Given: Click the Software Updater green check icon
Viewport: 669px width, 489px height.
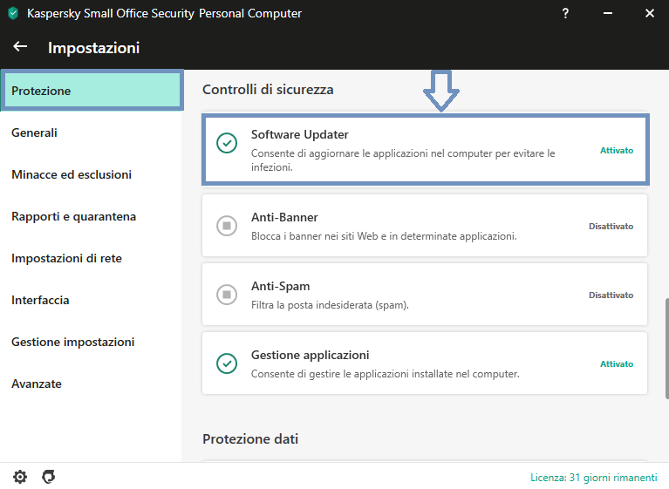Looking at the screenshot, I should click(227, 143).
